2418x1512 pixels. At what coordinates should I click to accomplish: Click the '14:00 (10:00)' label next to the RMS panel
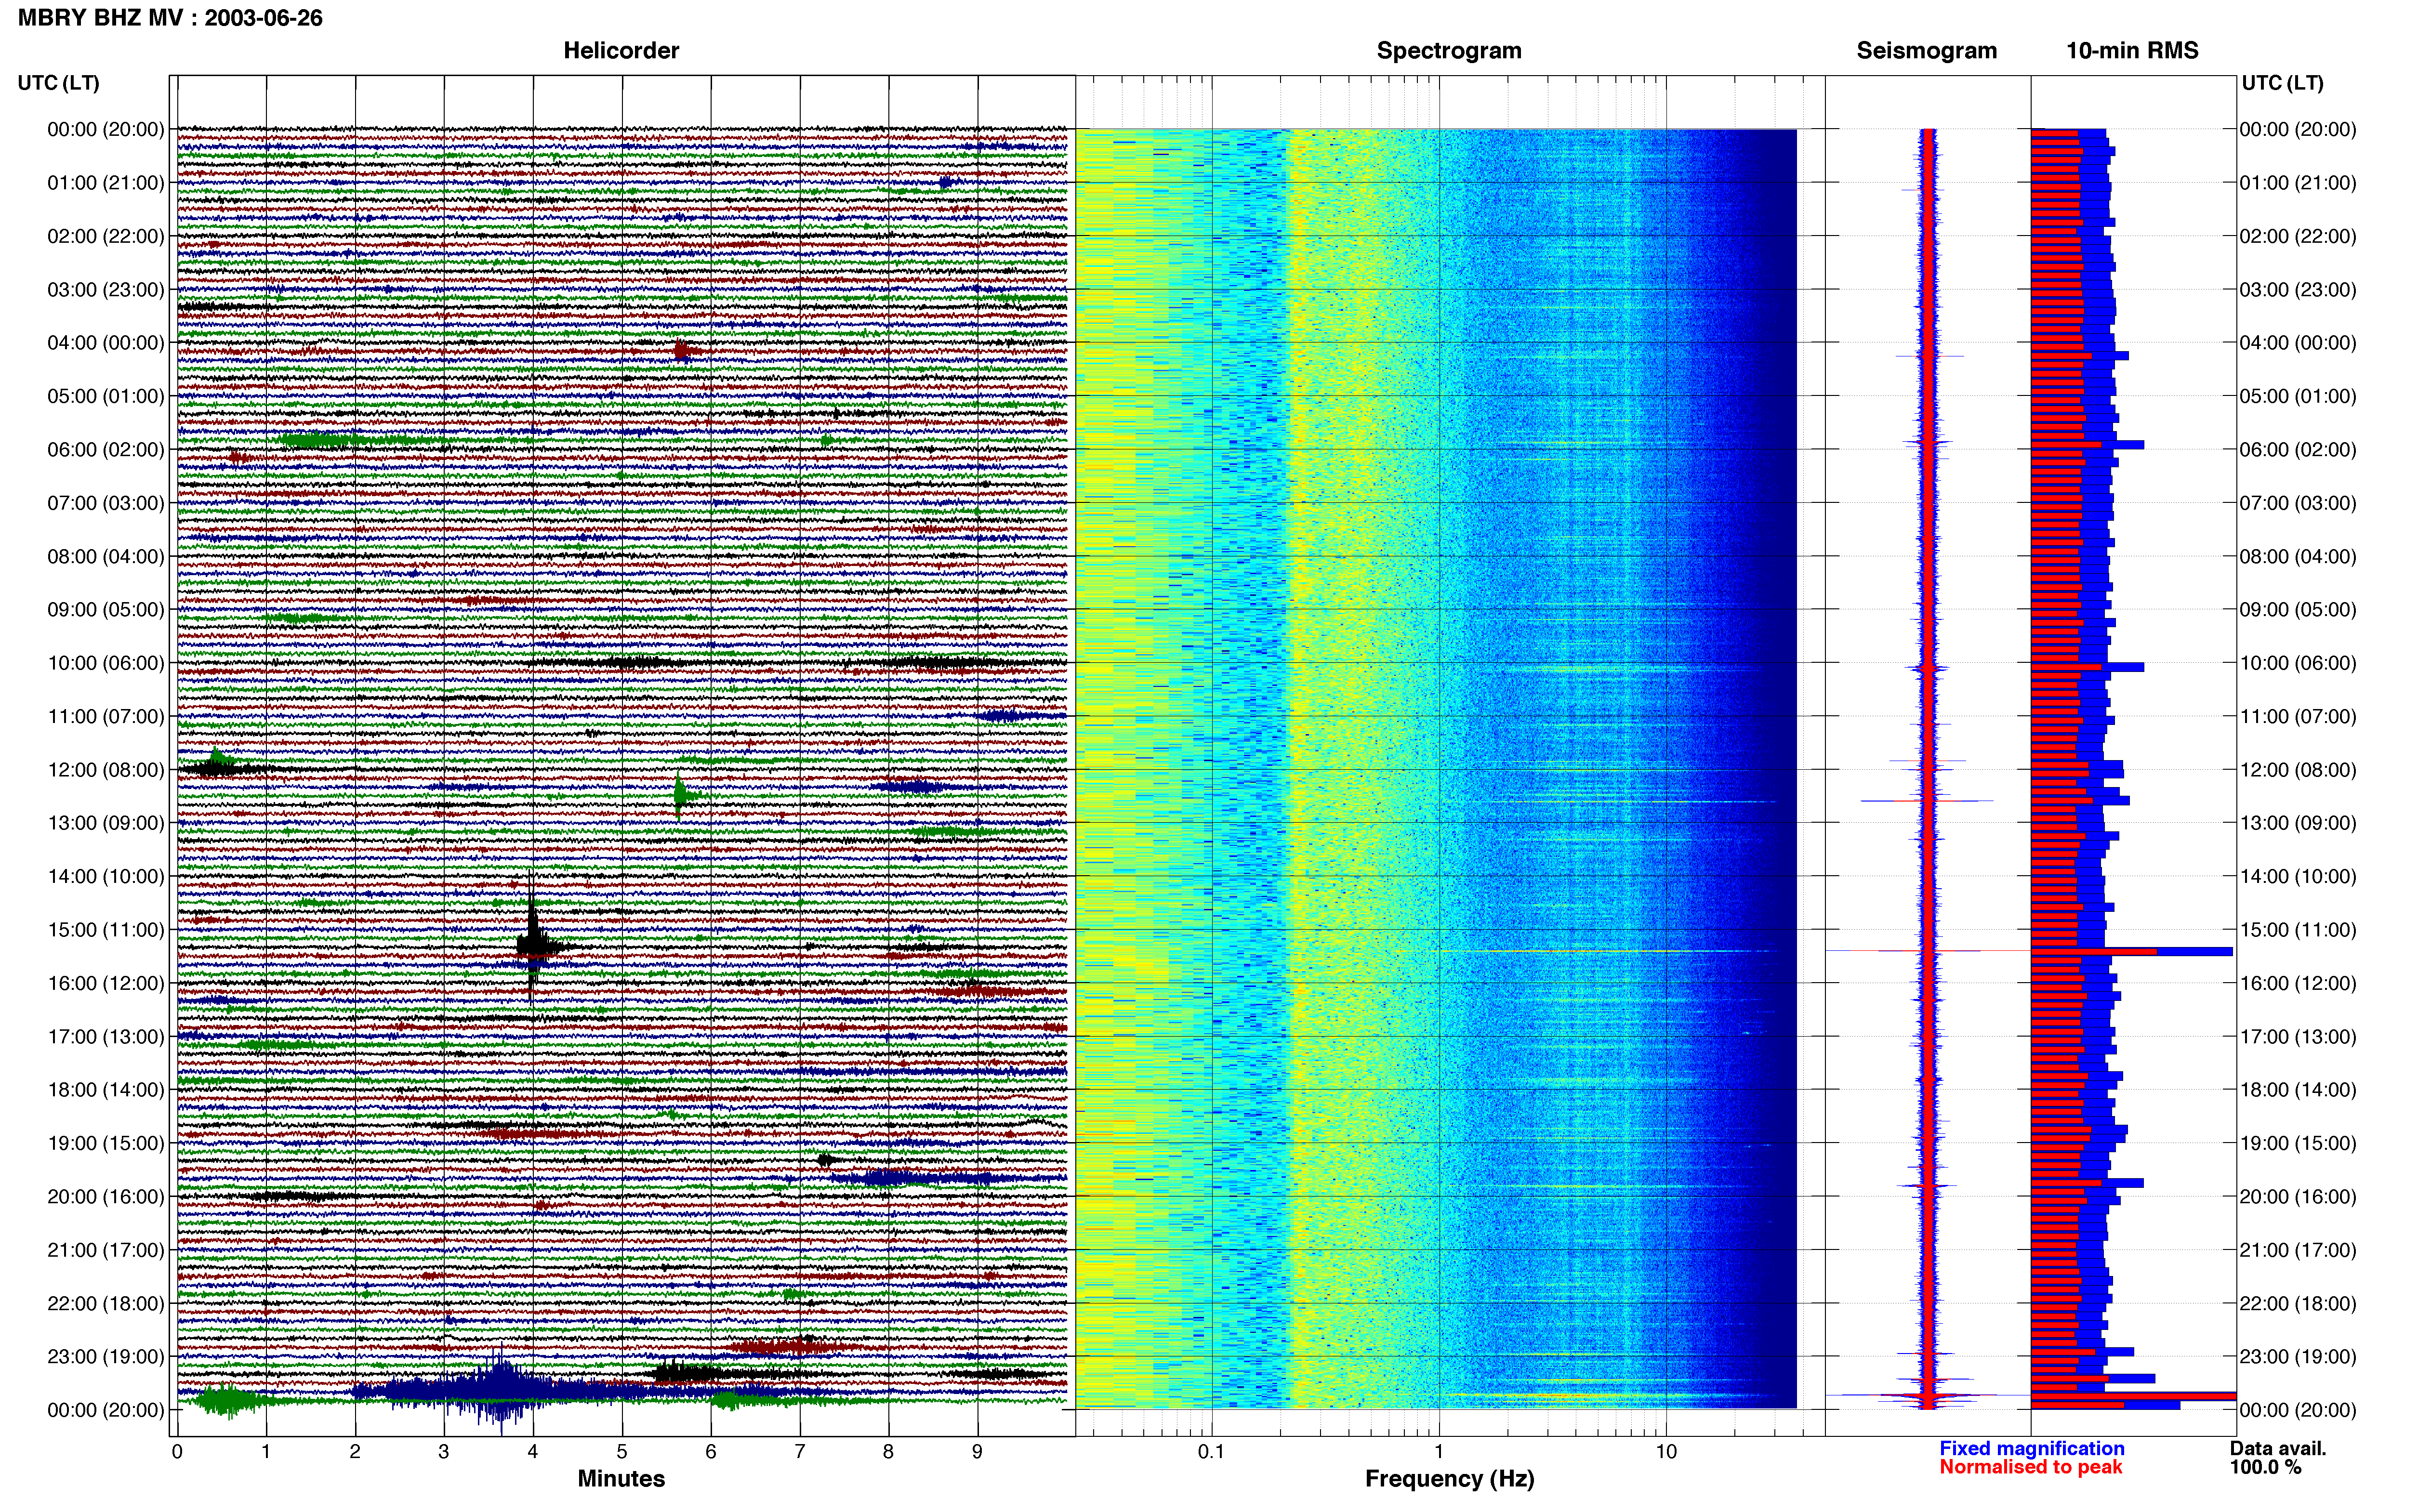point(2298,876)
